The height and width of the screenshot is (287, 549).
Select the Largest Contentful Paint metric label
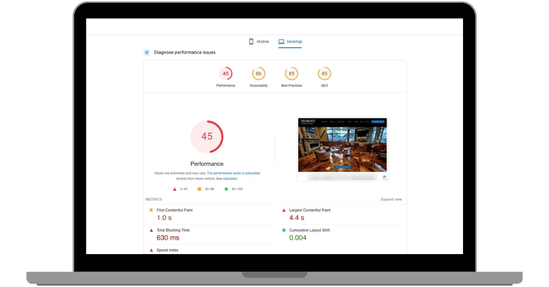pyautogui.click(x=310, y=210)
